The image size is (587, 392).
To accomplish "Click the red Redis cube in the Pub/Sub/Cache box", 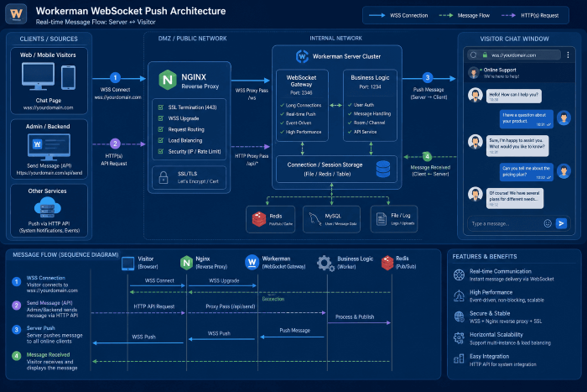I will pos(258,219).
